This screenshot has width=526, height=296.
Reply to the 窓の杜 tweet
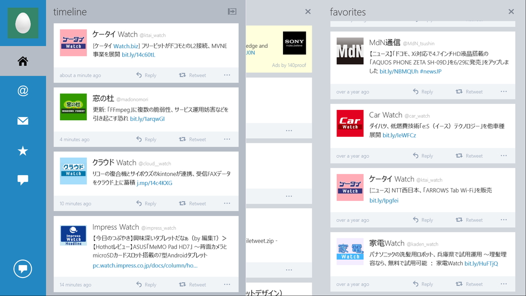coord(147,139)
